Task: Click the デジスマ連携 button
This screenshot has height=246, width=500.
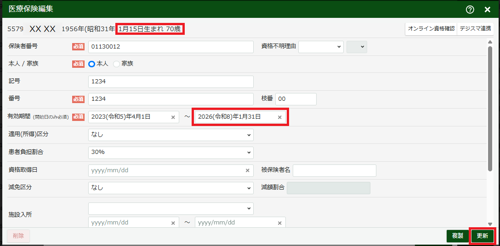Action: point(475,29)
